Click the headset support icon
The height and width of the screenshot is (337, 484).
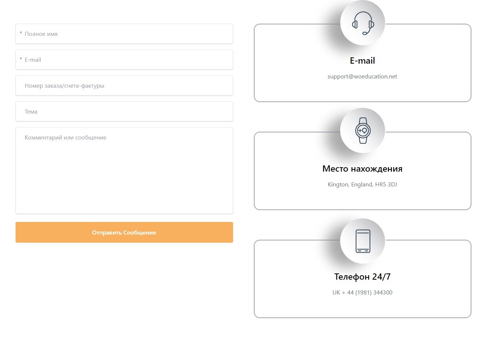click(x=363, y=23)
